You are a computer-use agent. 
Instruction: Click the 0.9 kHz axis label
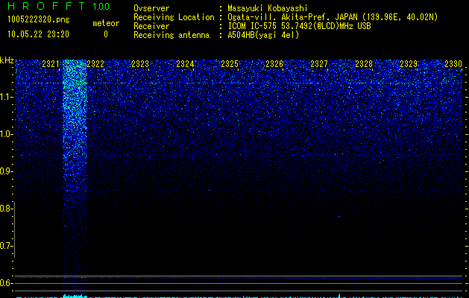tap(6, 171)
